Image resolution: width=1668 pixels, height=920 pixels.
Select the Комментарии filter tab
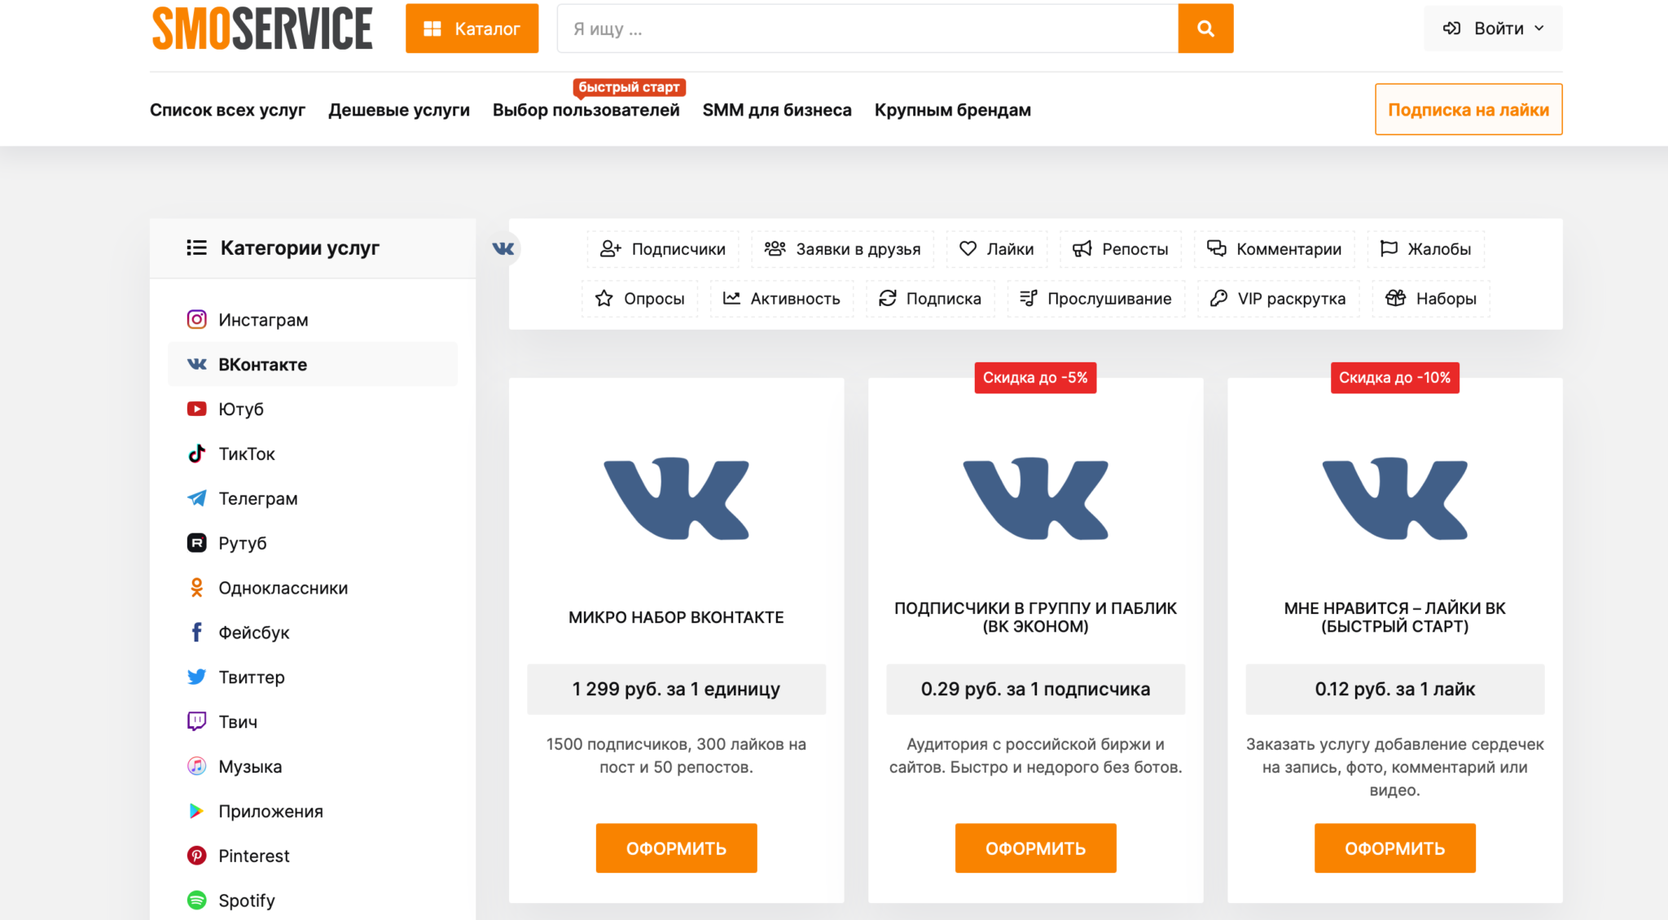click(x=1275, y=249)
